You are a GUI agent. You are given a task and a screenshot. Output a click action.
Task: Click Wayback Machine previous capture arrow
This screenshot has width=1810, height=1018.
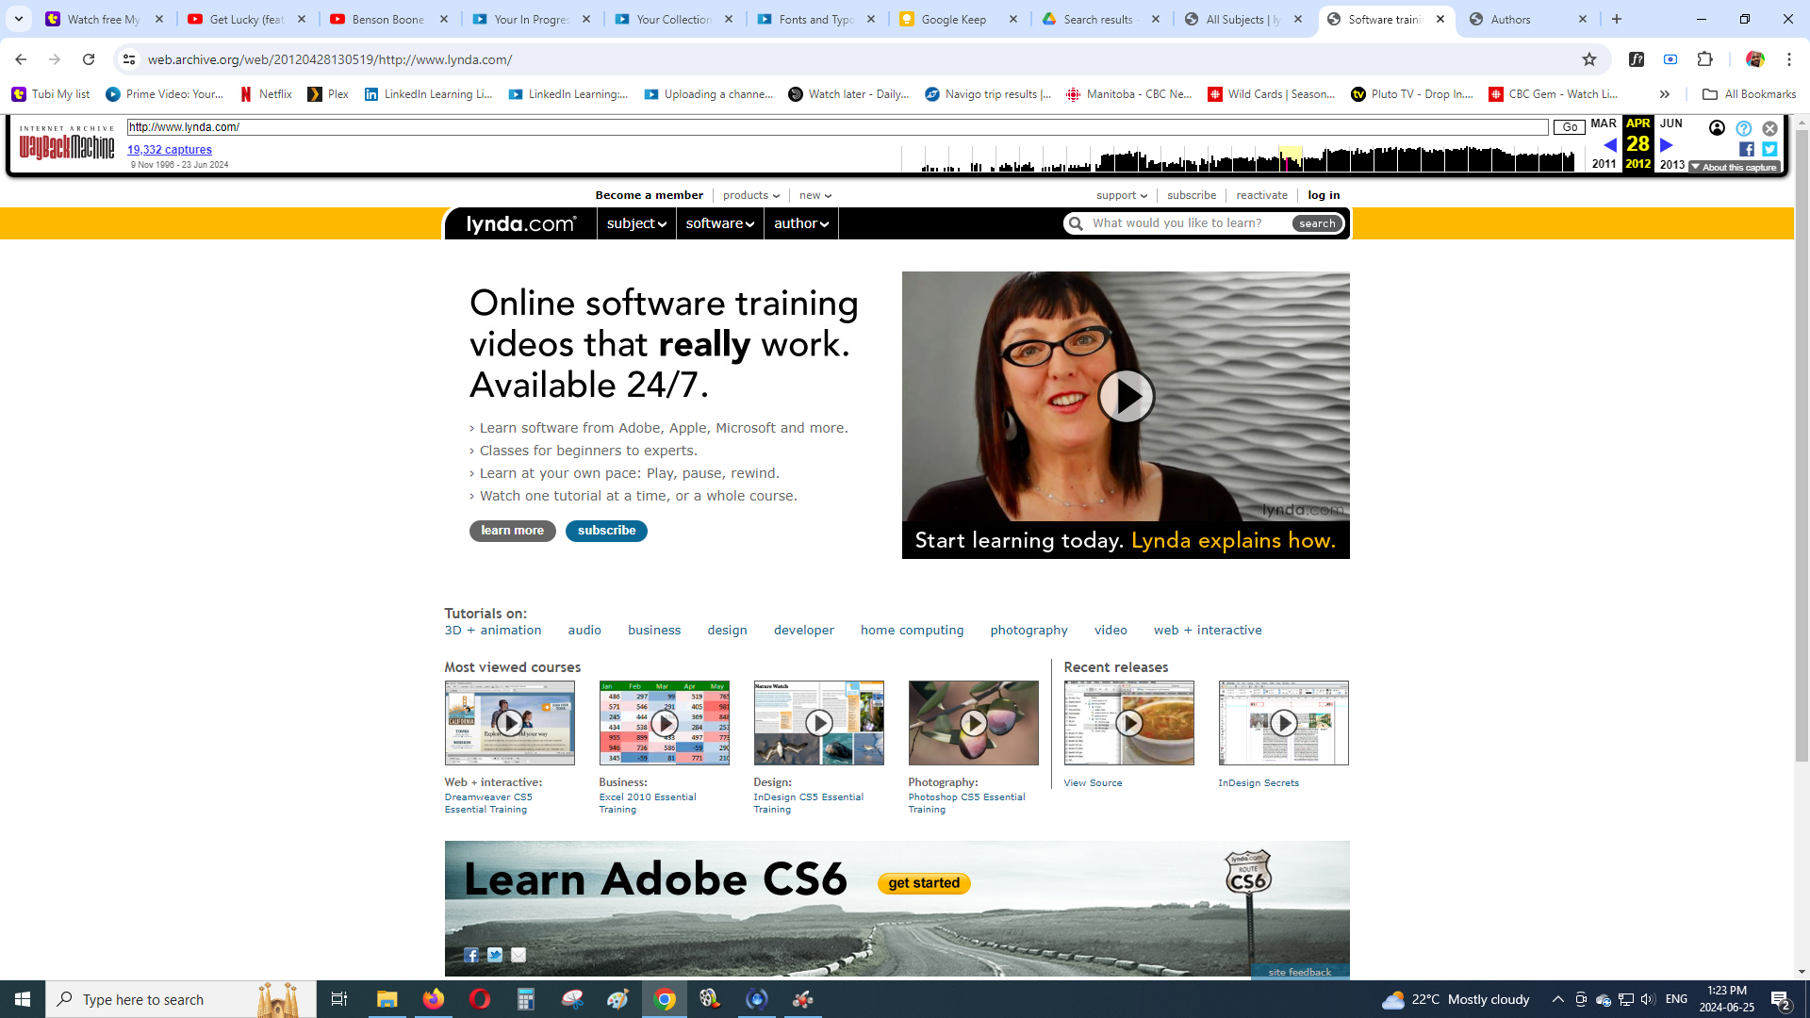[x=1609, y=145]
